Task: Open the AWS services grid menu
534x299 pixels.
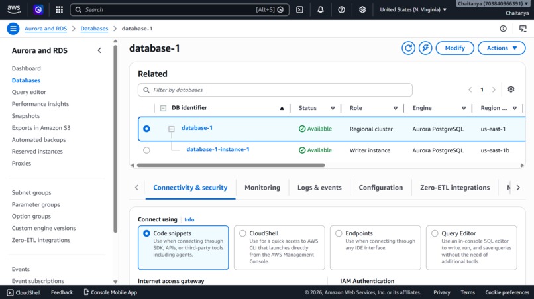Action: [x=59, y=9]
